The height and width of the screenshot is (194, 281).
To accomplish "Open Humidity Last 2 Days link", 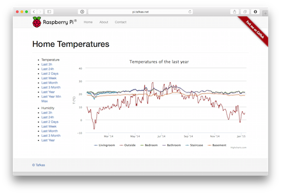I will point(50,122).
